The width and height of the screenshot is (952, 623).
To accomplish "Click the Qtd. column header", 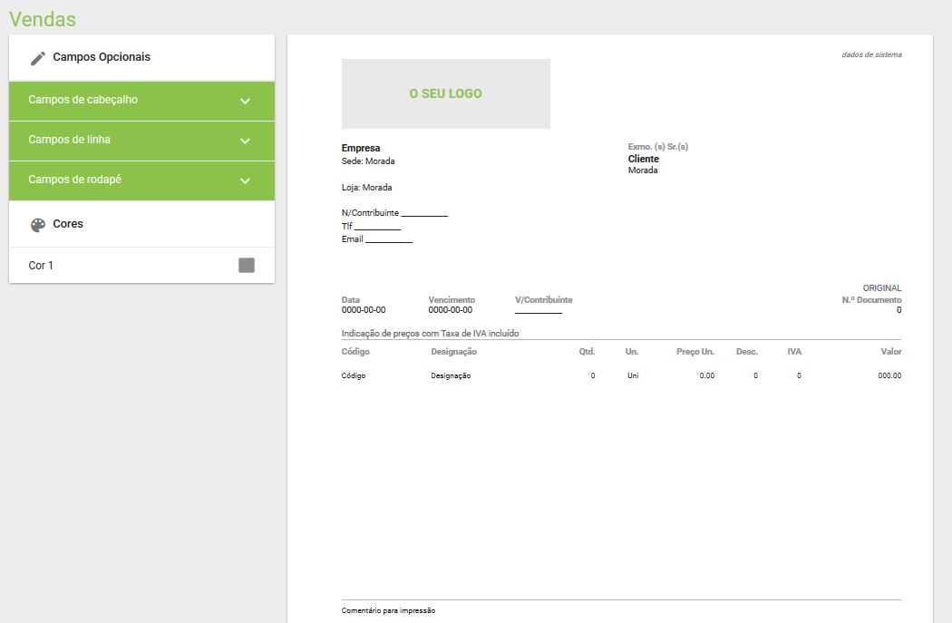I will [x=587, y=352].
